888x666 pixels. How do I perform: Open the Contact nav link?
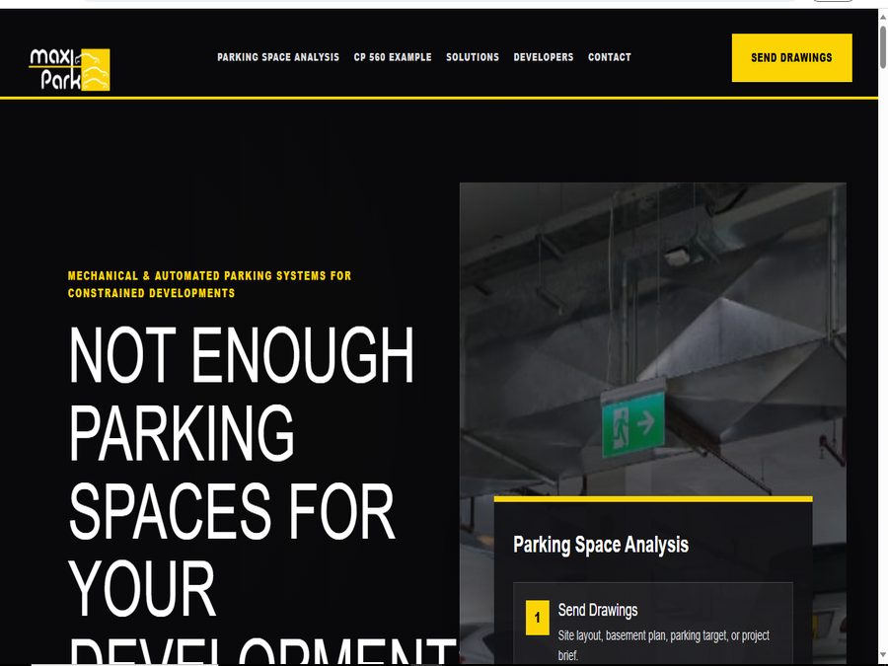tap(610, 57)
